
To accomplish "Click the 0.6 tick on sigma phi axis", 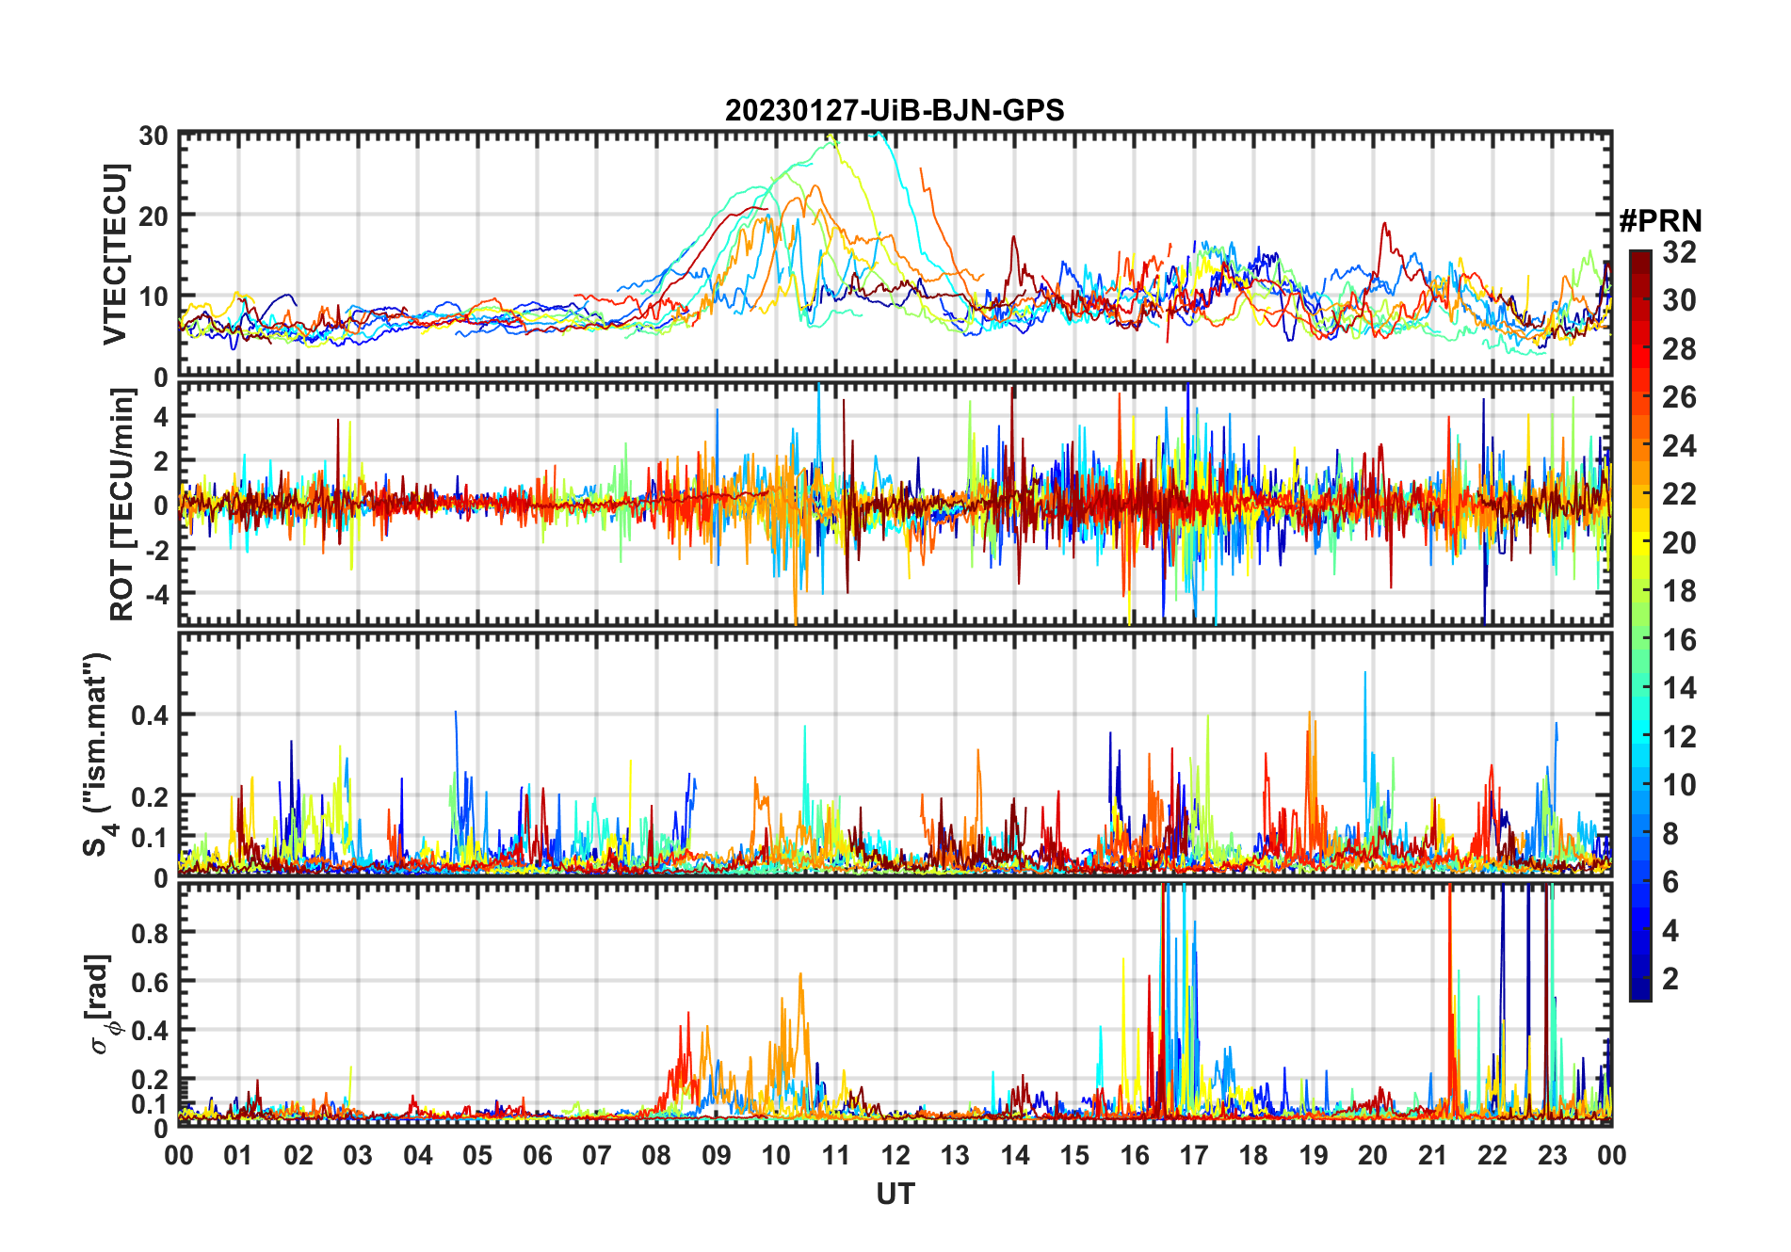I will [x=151, y=982].
